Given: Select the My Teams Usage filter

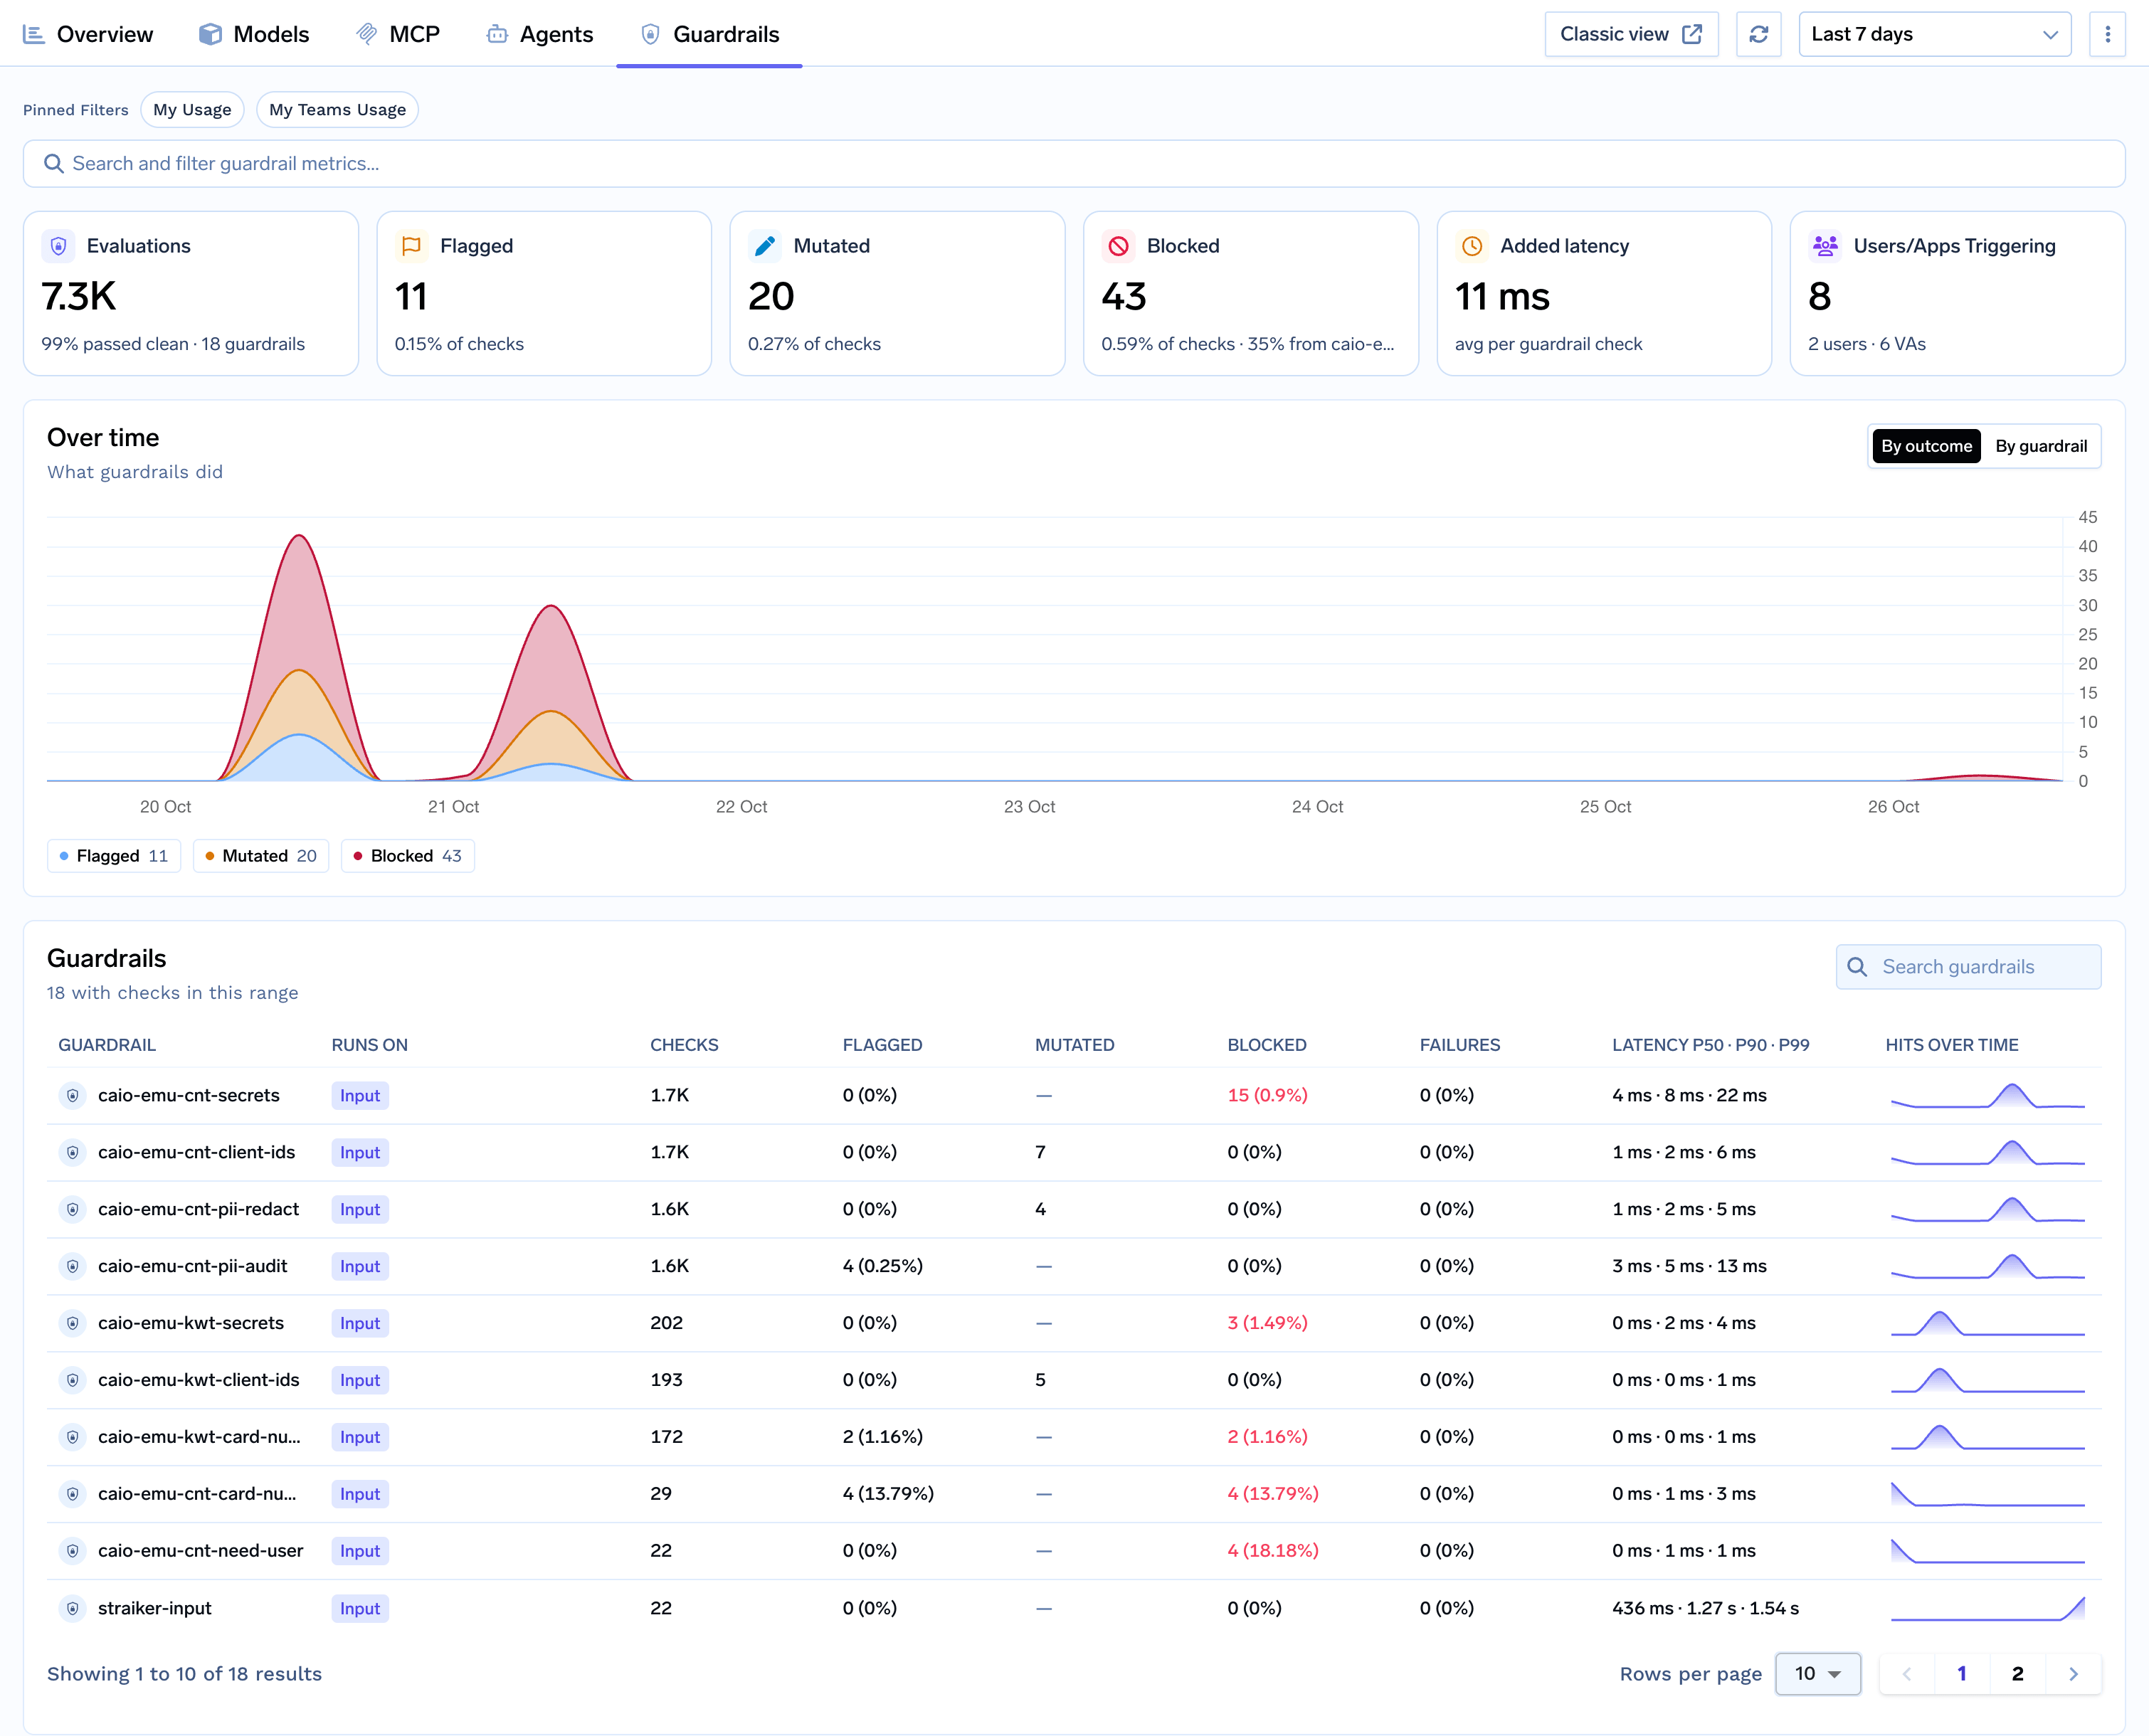Looking at the screenshot, I should pos(337,110).
